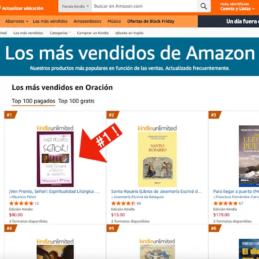259x259 pixels.
Task: Click the magnifying glass search icon
Action: click(x=203, y=6)
